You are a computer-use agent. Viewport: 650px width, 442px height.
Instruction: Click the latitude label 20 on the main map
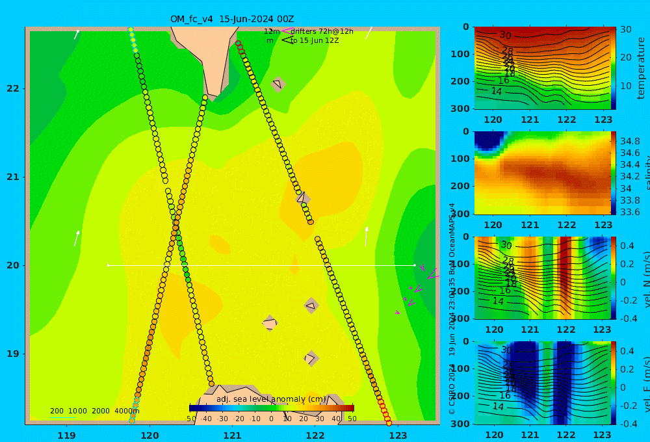[x=13, y=265]
